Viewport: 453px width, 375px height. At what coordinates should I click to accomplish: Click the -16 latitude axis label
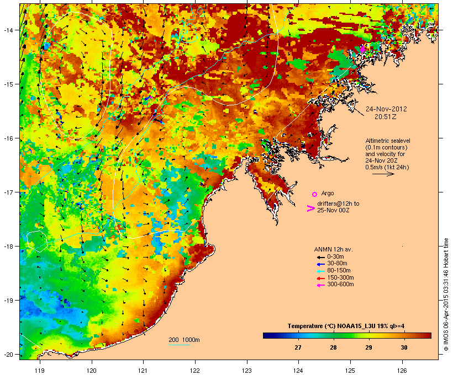click(x=8, y=138)
